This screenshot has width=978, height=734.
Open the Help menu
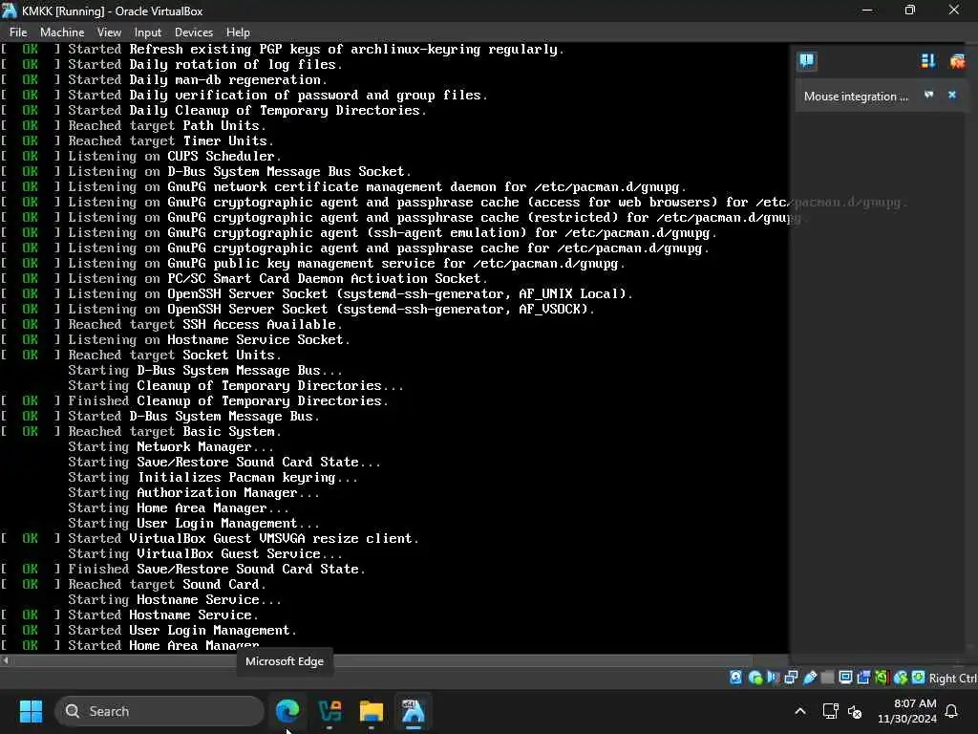(238, 32)
